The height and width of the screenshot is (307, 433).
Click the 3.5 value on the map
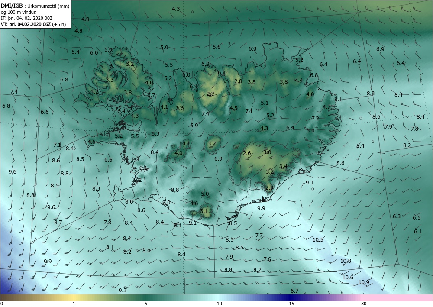coord(252,82)
